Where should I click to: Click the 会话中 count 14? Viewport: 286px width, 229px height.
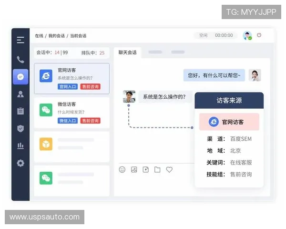click(x=57, y=52)
